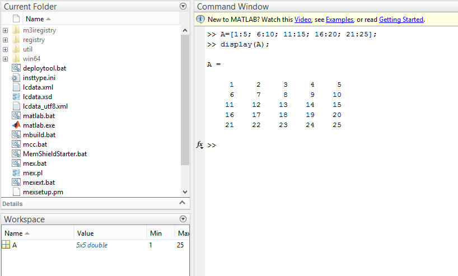The height and width of the screenshot is (276, 458).
Task: Select the mbuild.bat file icon
Action: tap(16, 135)
